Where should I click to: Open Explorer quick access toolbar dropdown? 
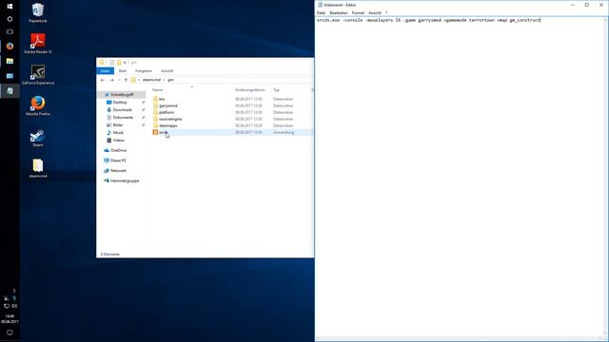(125, 63)
